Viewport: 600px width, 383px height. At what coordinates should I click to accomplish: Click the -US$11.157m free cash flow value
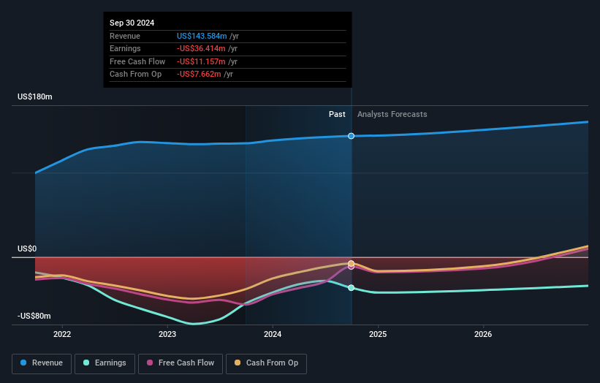(201, 61)
